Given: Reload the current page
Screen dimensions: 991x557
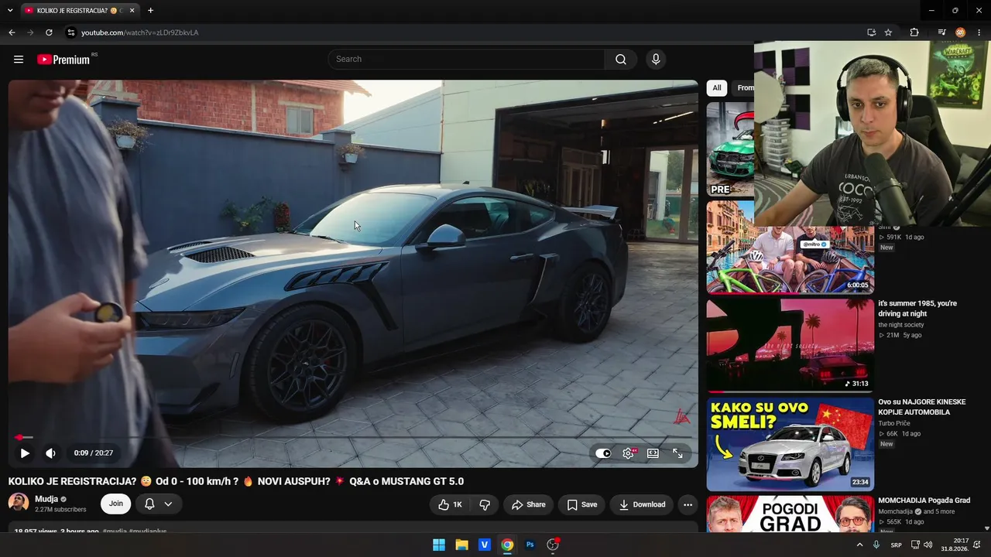Looking at the screenshot, I should click(x=49, y=32).
